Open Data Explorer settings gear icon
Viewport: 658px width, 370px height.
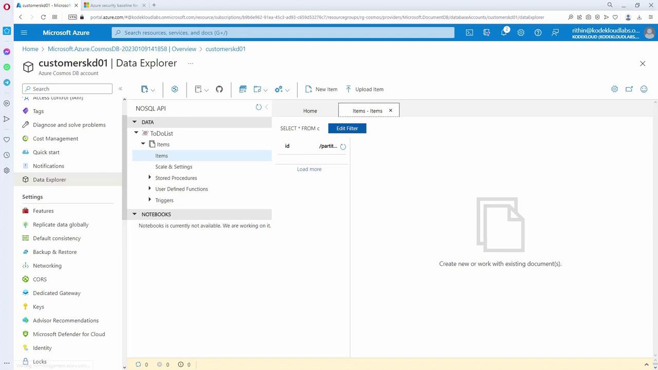click(x=614, y=89)
